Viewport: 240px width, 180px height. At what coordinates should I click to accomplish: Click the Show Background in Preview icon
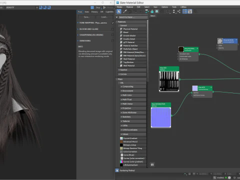tap(162, 11)
